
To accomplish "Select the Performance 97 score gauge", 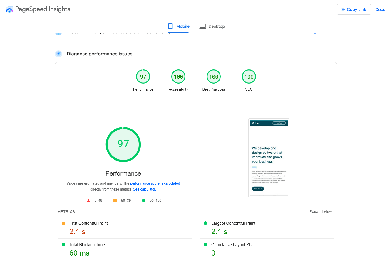I will pyautogui.click(x=143, y=77).
